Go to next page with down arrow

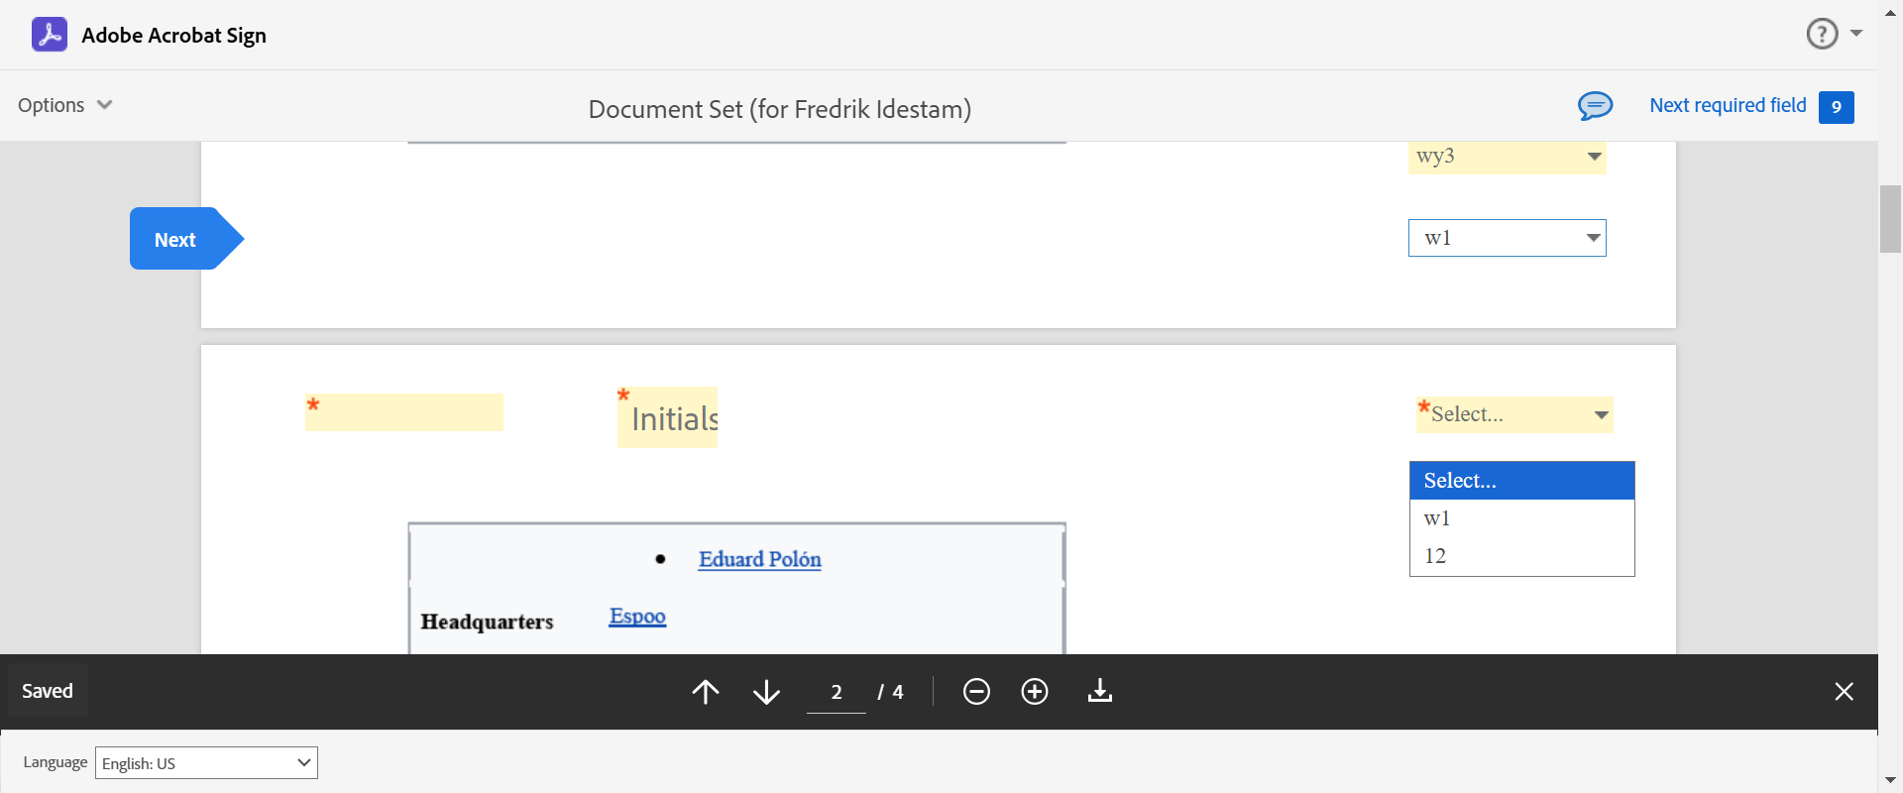(x=766, y=692)
